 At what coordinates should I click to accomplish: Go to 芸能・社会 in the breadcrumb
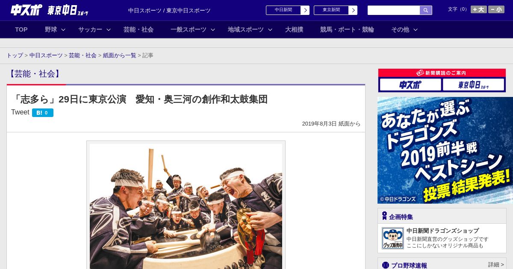click(83, 56)
